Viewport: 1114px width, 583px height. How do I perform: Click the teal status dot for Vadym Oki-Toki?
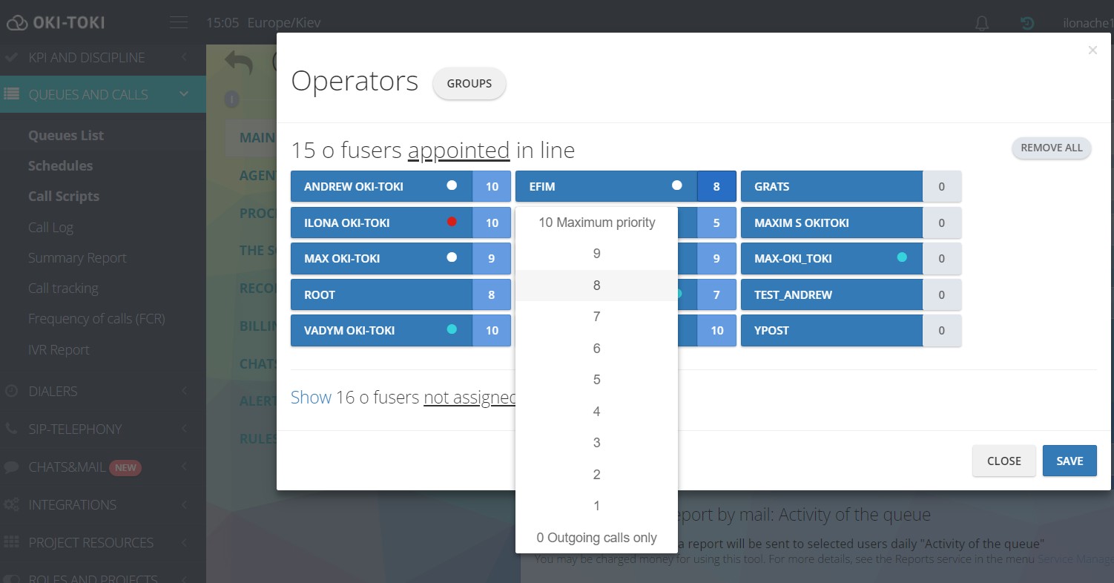click(x=452, y=329)
